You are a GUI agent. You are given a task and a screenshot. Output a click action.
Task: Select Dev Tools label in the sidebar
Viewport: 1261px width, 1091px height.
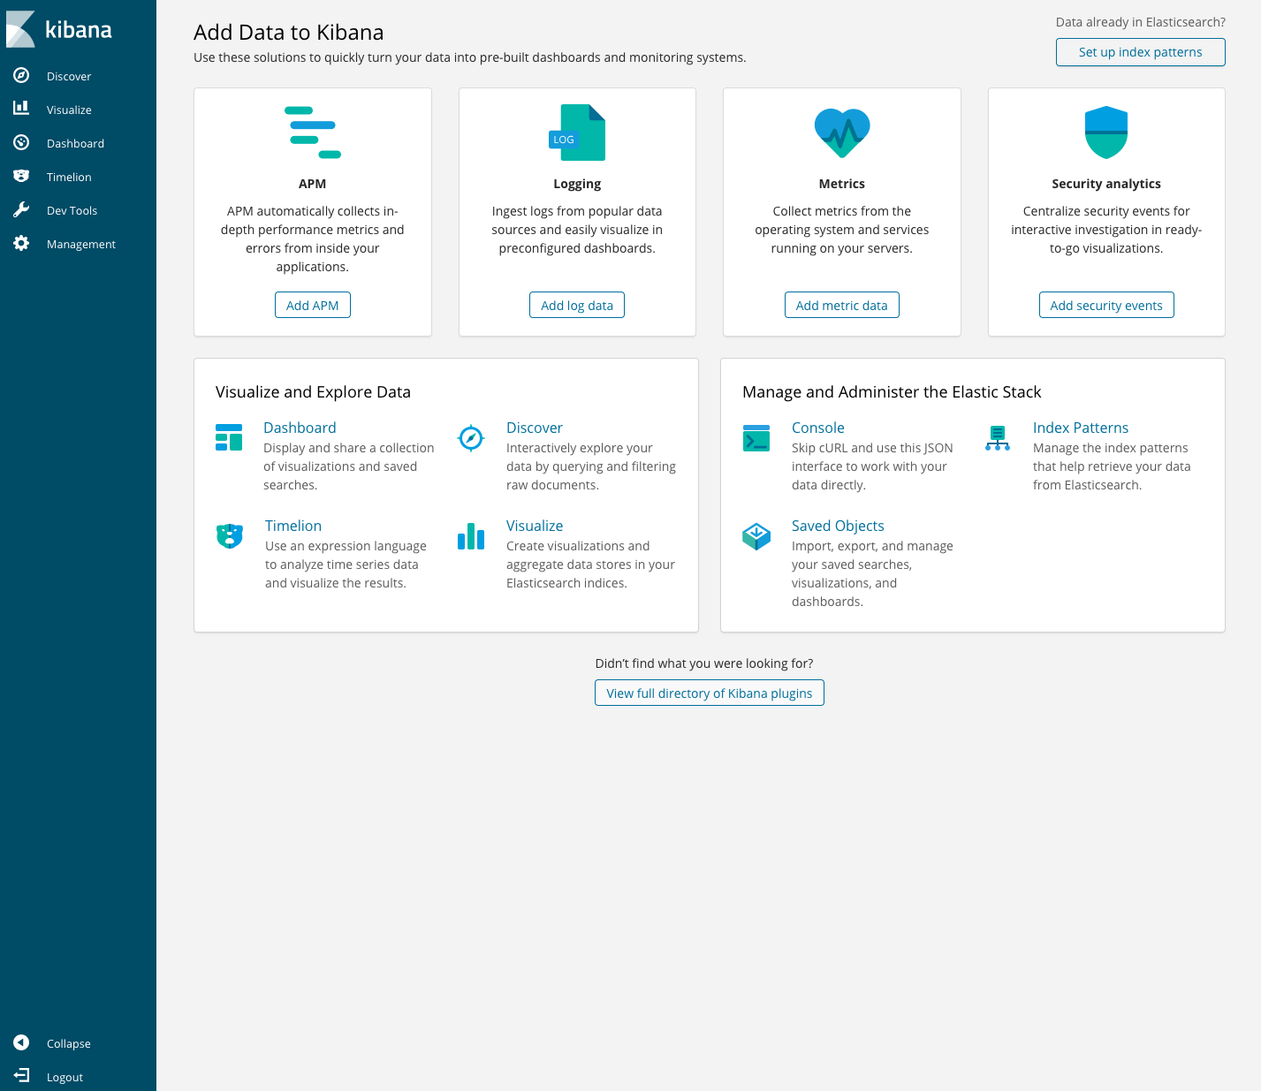pos(72,211)
